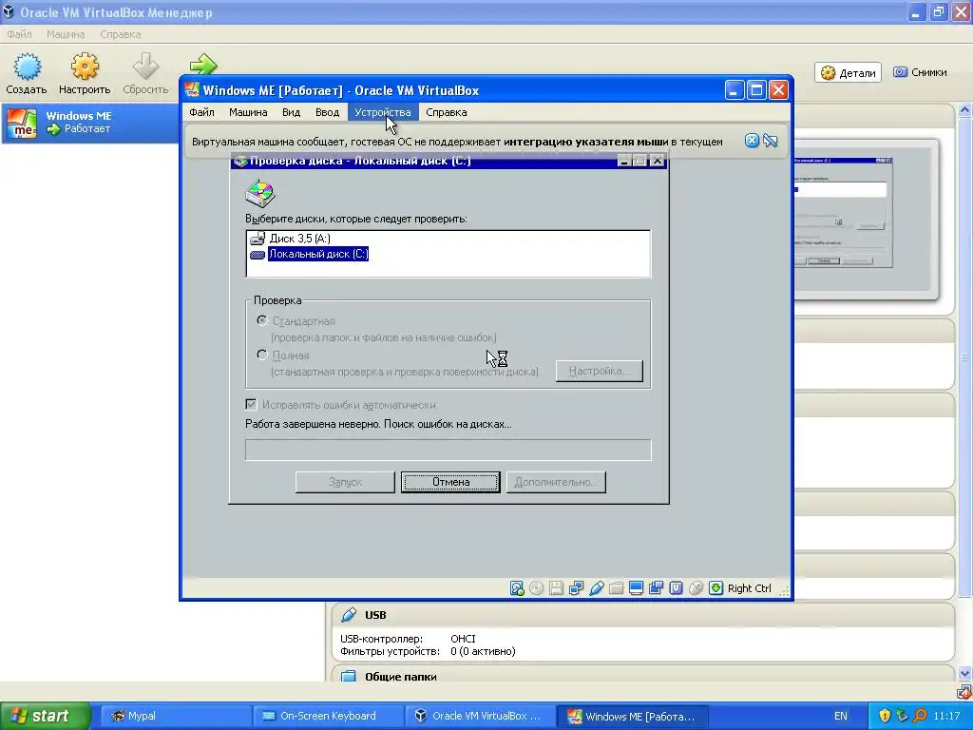Open the Вид menu
973x730 pixels.
pos(291,112)
